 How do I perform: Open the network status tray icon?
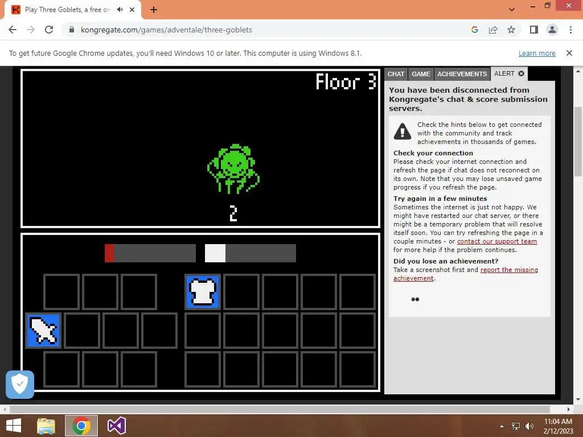click(x=516, y=426)
